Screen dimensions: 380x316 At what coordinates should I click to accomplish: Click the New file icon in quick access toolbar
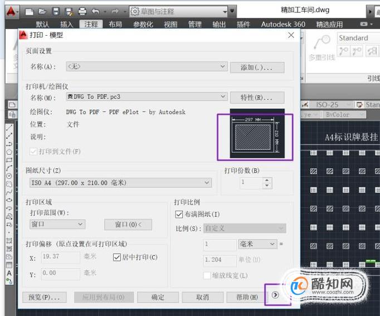tap(30, 11)
